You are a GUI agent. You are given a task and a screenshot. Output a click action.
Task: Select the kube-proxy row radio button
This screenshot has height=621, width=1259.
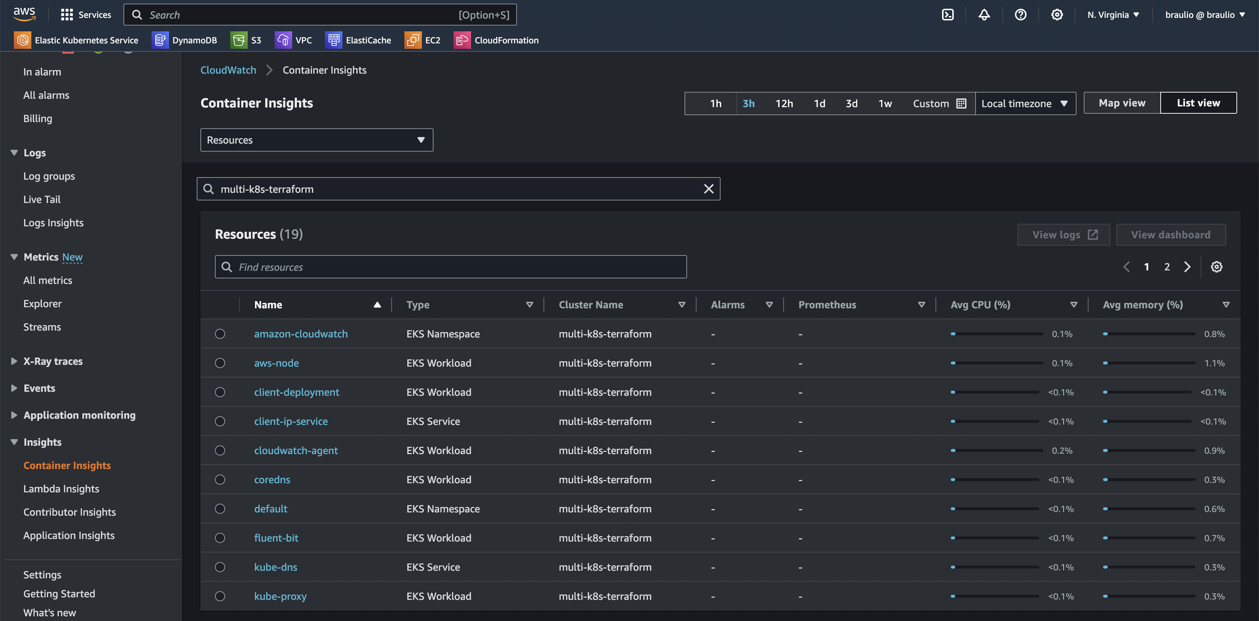(x=220, y=596)
